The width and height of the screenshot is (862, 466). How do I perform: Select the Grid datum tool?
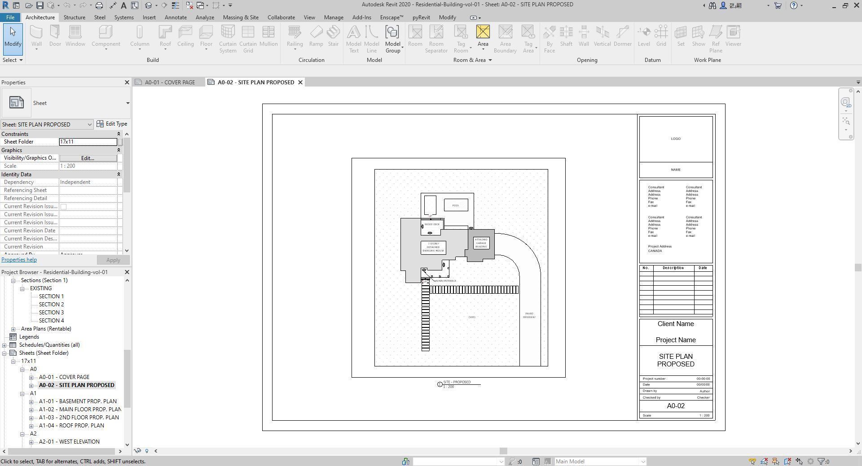click(x=661, y=36)
